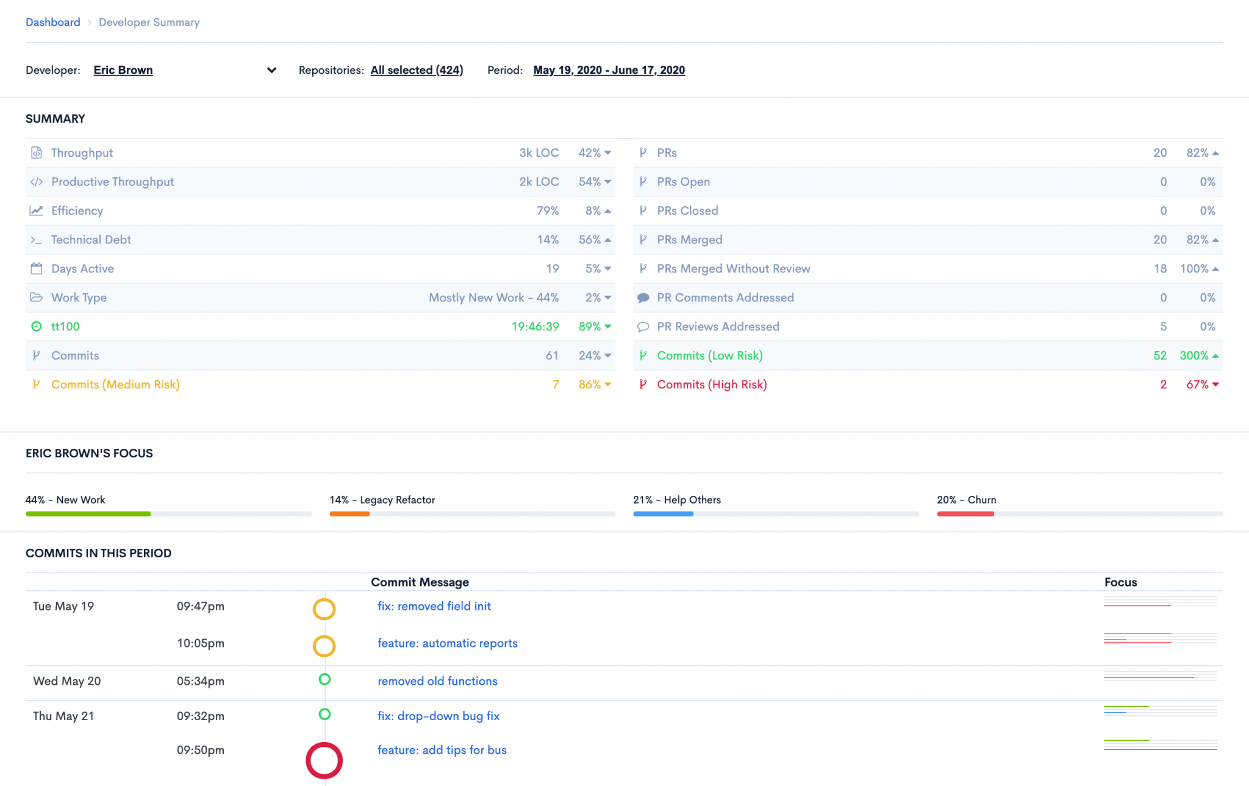This screenshot has height=786, width=1249.
Task: Click the PR Comments Addressed speech bubble icon
Action: click(x=643, y=298)
